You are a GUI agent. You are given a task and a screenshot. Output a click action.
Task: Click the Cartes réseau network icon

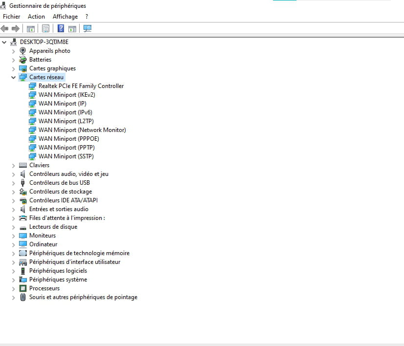pyautogui.click(x=23, y=77)
